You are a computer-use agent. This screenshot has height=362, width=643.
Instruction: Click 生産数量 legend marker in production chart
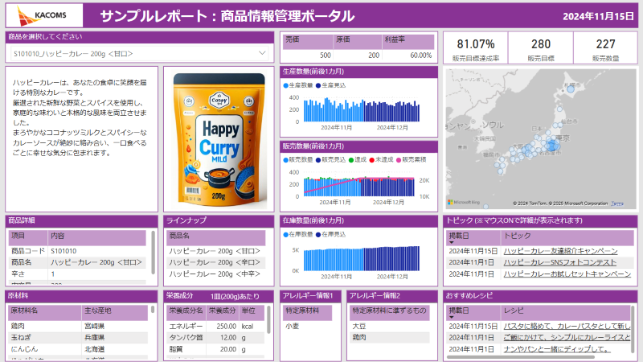pos(286,85)
